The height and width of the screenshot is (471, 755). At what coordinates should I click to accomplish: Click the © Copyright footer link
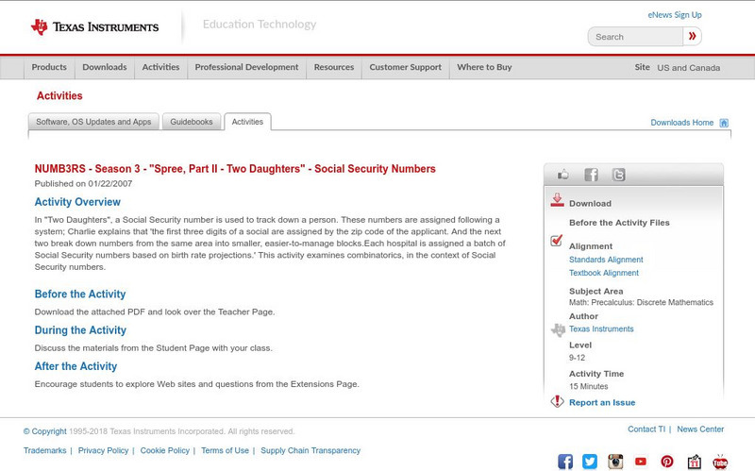(x=44, y=431)
